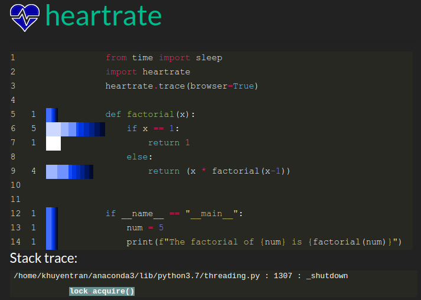Click the green heartrate title text
Image resolution: width=421 pixels, height=300 pixels.
[x=103, y=16]
